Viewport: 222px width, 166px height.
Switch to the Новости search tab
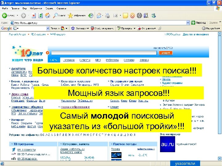tap(85, 60)
